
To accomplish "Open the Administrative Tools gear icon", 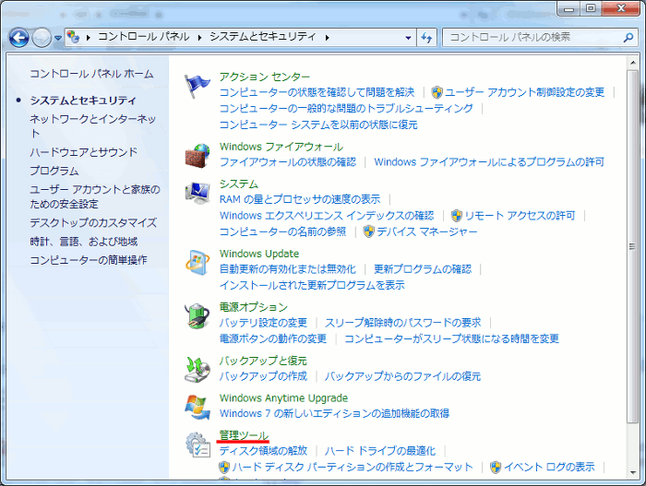I will pos(197,445).
